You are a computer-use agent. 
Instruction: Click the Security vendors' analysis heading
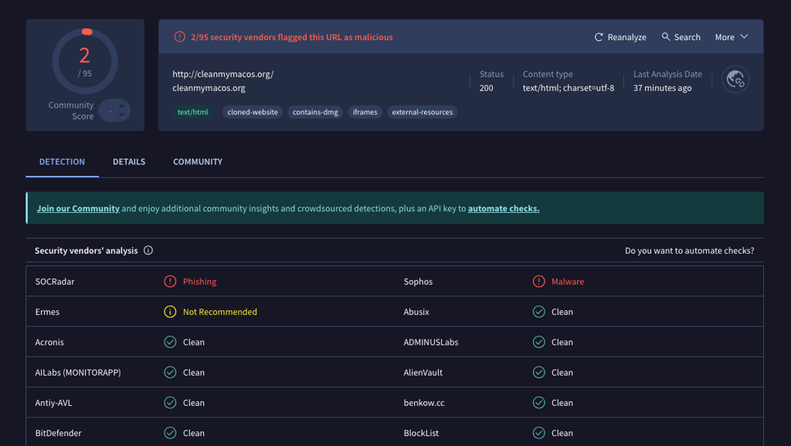click(87, 251)
